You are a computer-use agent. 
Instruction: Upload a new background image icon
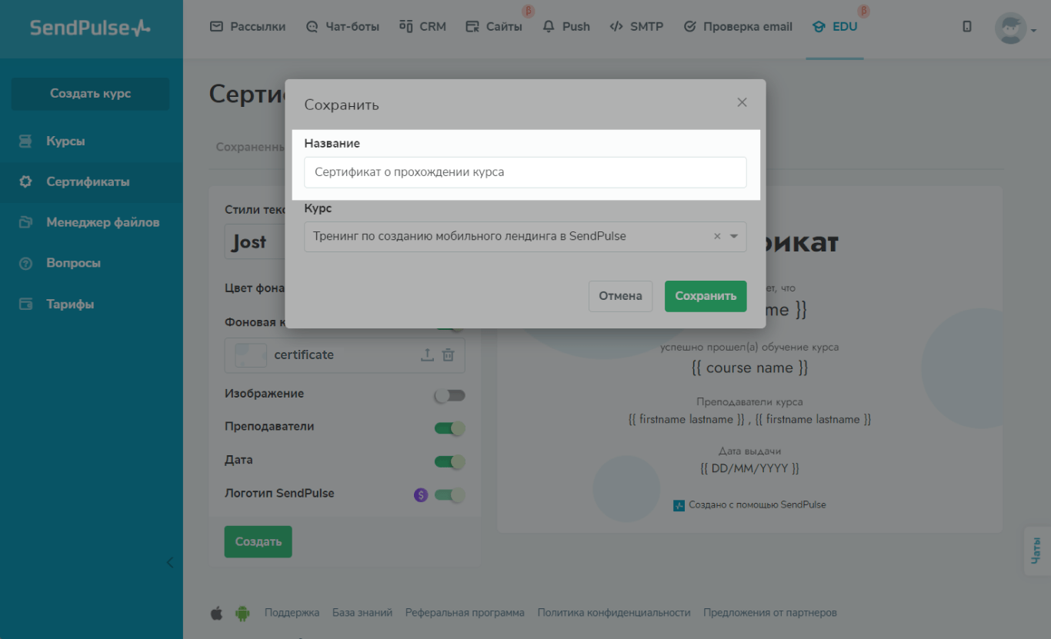coord(427,354)
